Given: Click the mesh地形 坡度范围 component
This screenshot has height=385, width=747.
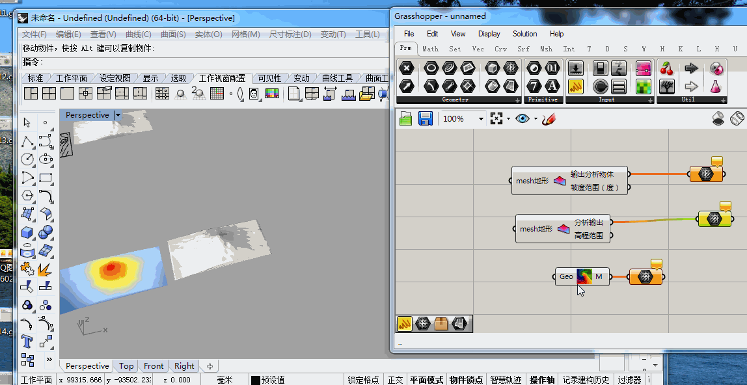Looking at the screenshot, I should [x=570, y=181].
